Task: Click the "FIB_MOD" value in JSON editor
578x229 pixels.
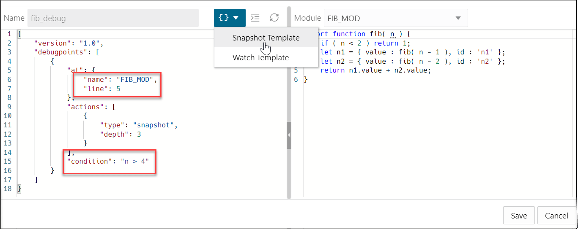Action: tap(139, 79)
